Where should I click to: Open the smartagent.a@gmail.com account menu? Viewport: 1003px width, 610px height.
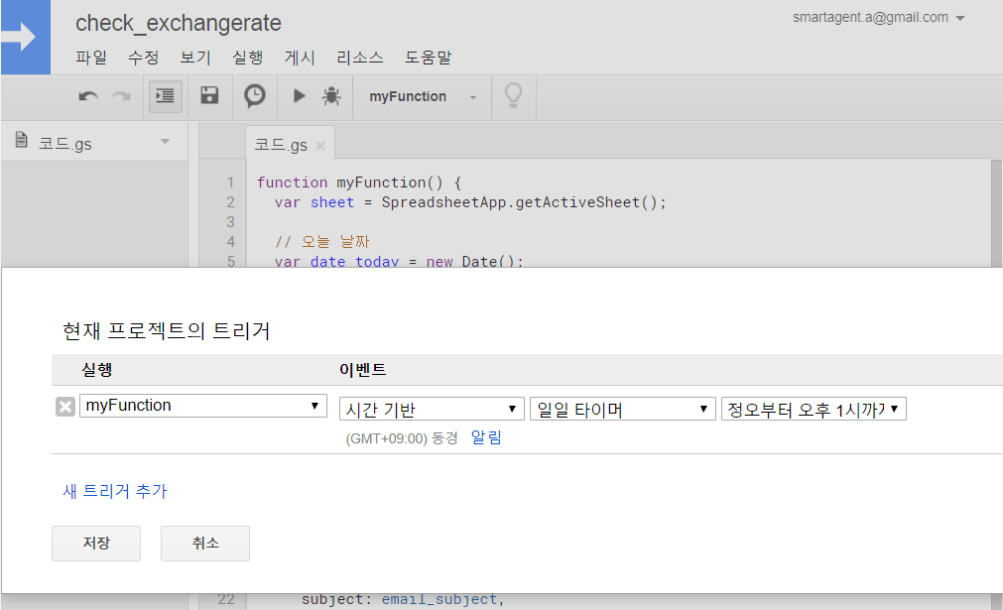click(x=879, y=18)
